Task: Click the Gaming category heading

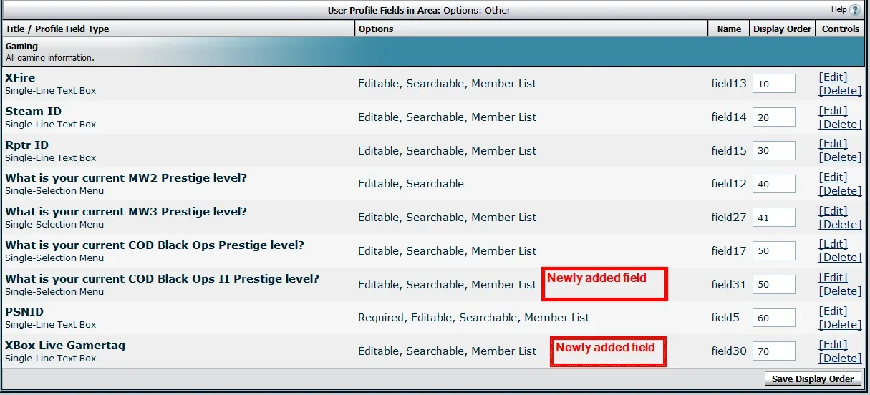Action: pyautogui.click(x=21, y=47)
